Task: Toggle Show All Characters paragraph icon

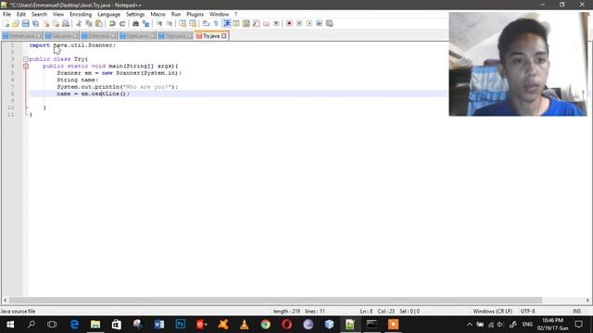Action: [x=216, y=23]
